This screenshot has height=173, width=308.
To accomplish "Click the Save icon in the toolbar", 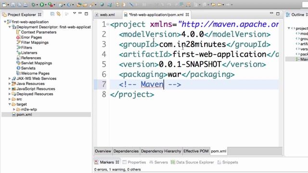I will click(x=13, y=4).
